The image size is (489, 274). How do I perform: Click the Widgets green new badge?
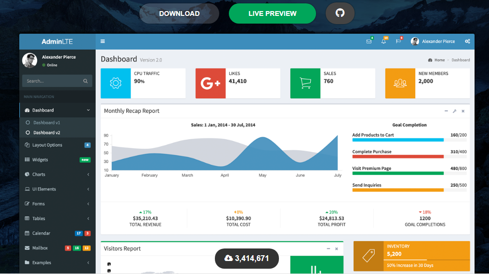(x=85, y=159)
